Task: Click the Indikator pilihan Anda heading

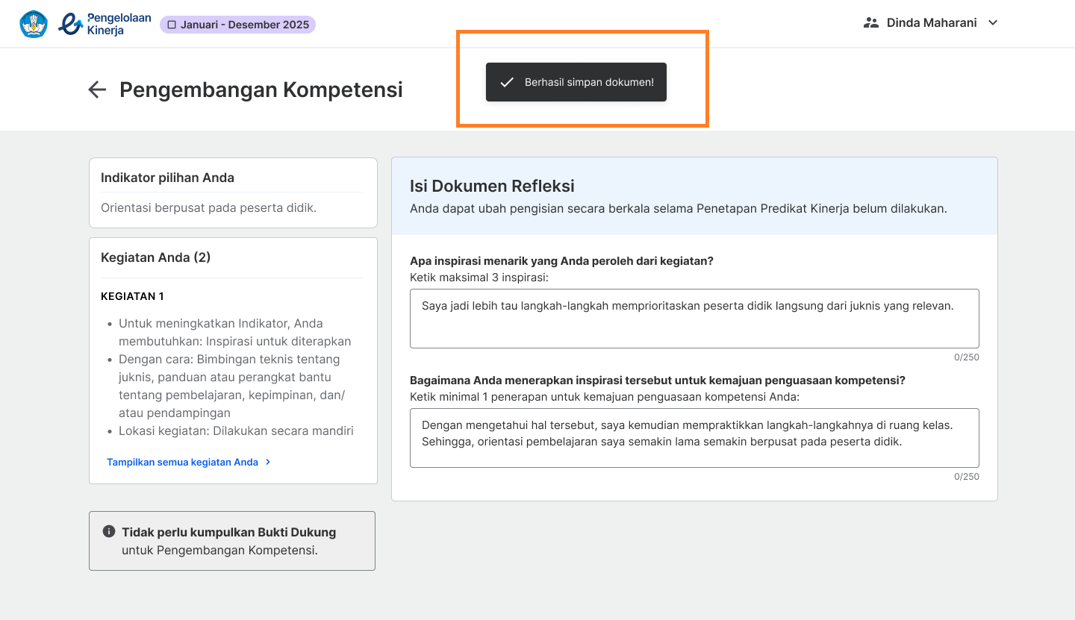Action: pos(167,178)
